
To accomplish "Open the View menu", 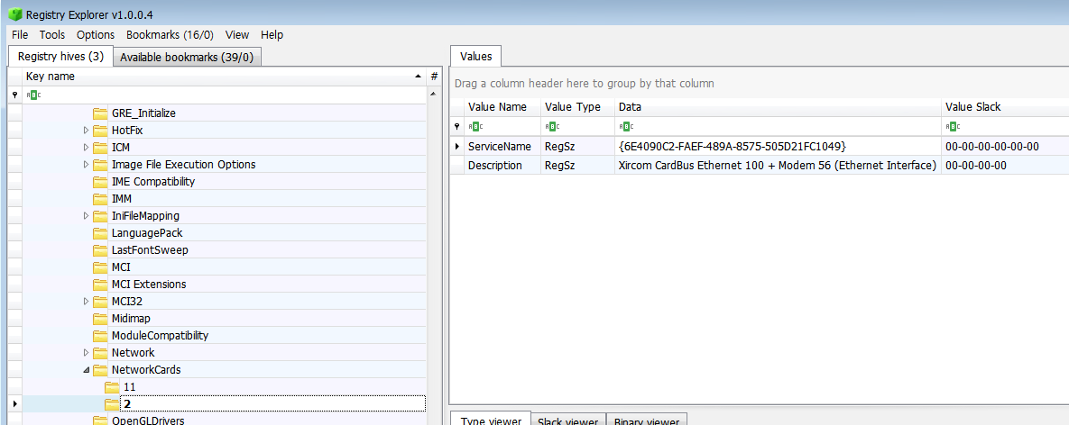I will 237,35.
